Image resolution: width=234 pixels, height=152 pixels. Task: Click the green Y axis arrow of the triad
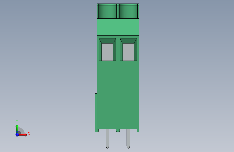(x=17, y=129)
